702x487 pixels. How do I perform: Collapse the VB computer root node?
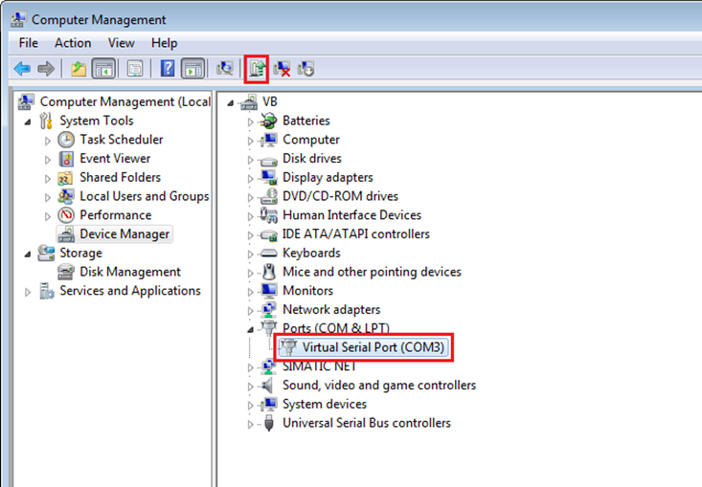[231, 103]
